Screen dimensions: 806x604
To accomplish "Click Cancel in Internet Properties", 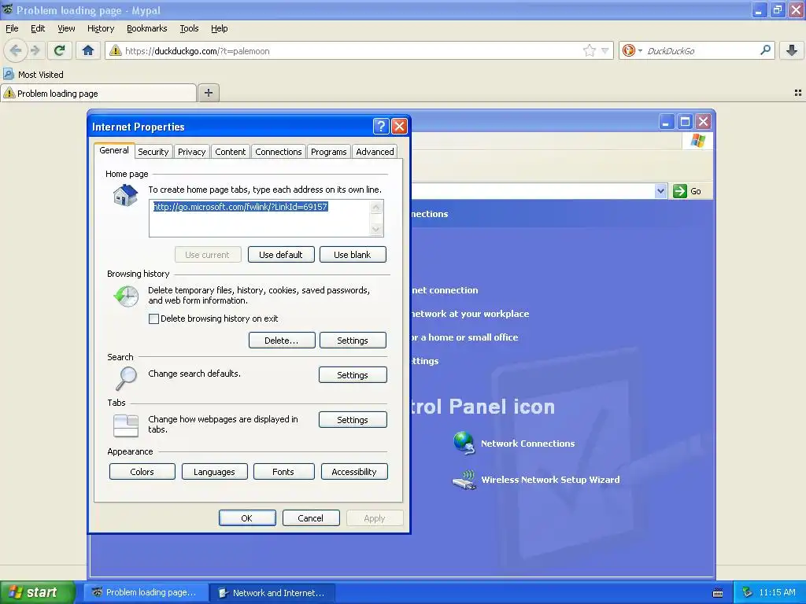I will tap(310, 517).
